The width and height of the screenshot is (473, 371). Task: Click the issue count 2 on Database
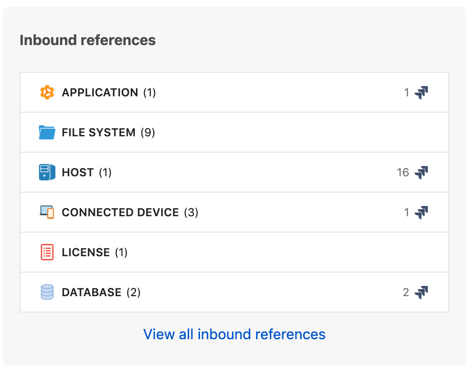coord(406,292)
